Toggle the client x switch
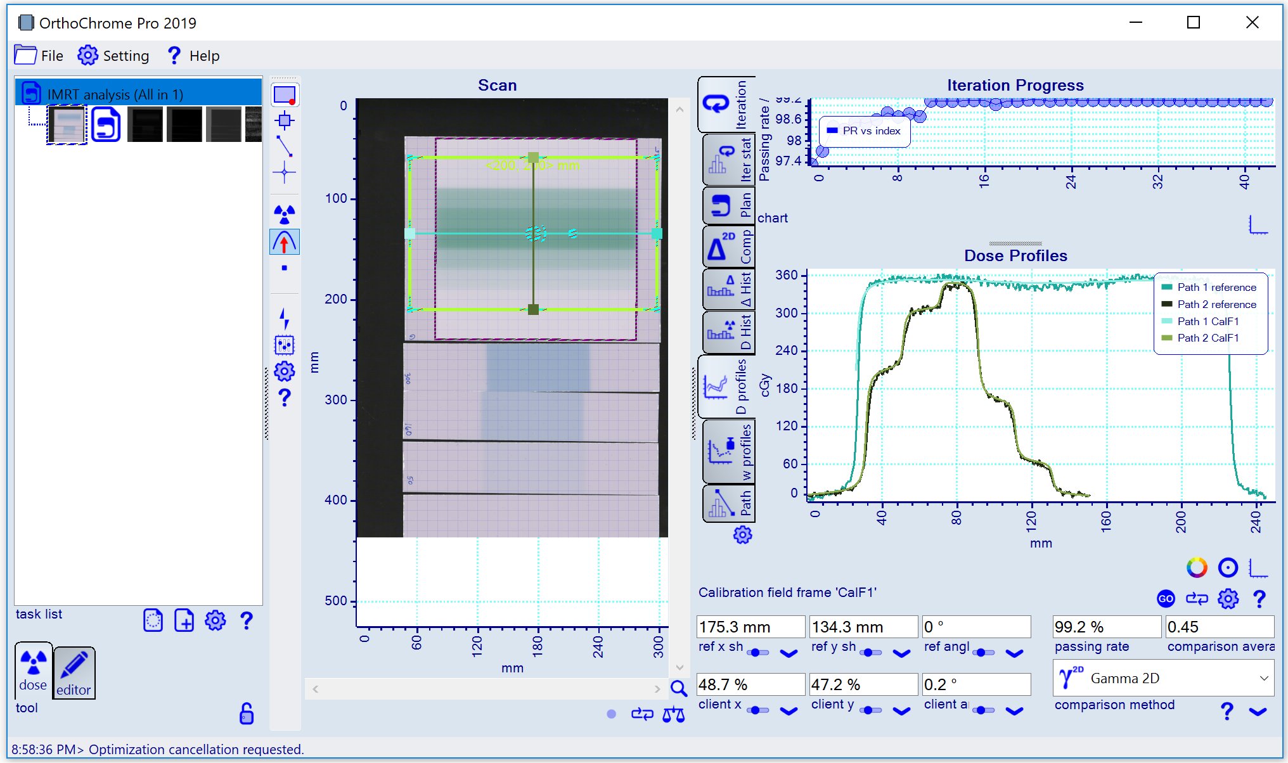The width and height of the screenshot is (1288, 763). tap(757, 710)
